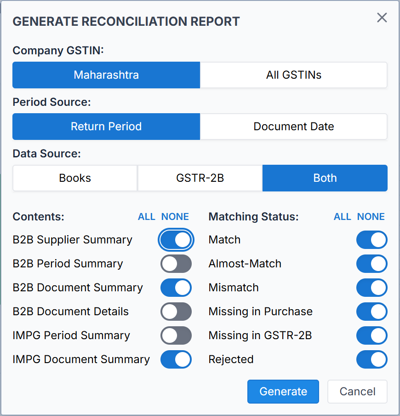Turn off Missing in Purchase status
This screenshot has height=416, width=400.
click(x=371, y=312)
